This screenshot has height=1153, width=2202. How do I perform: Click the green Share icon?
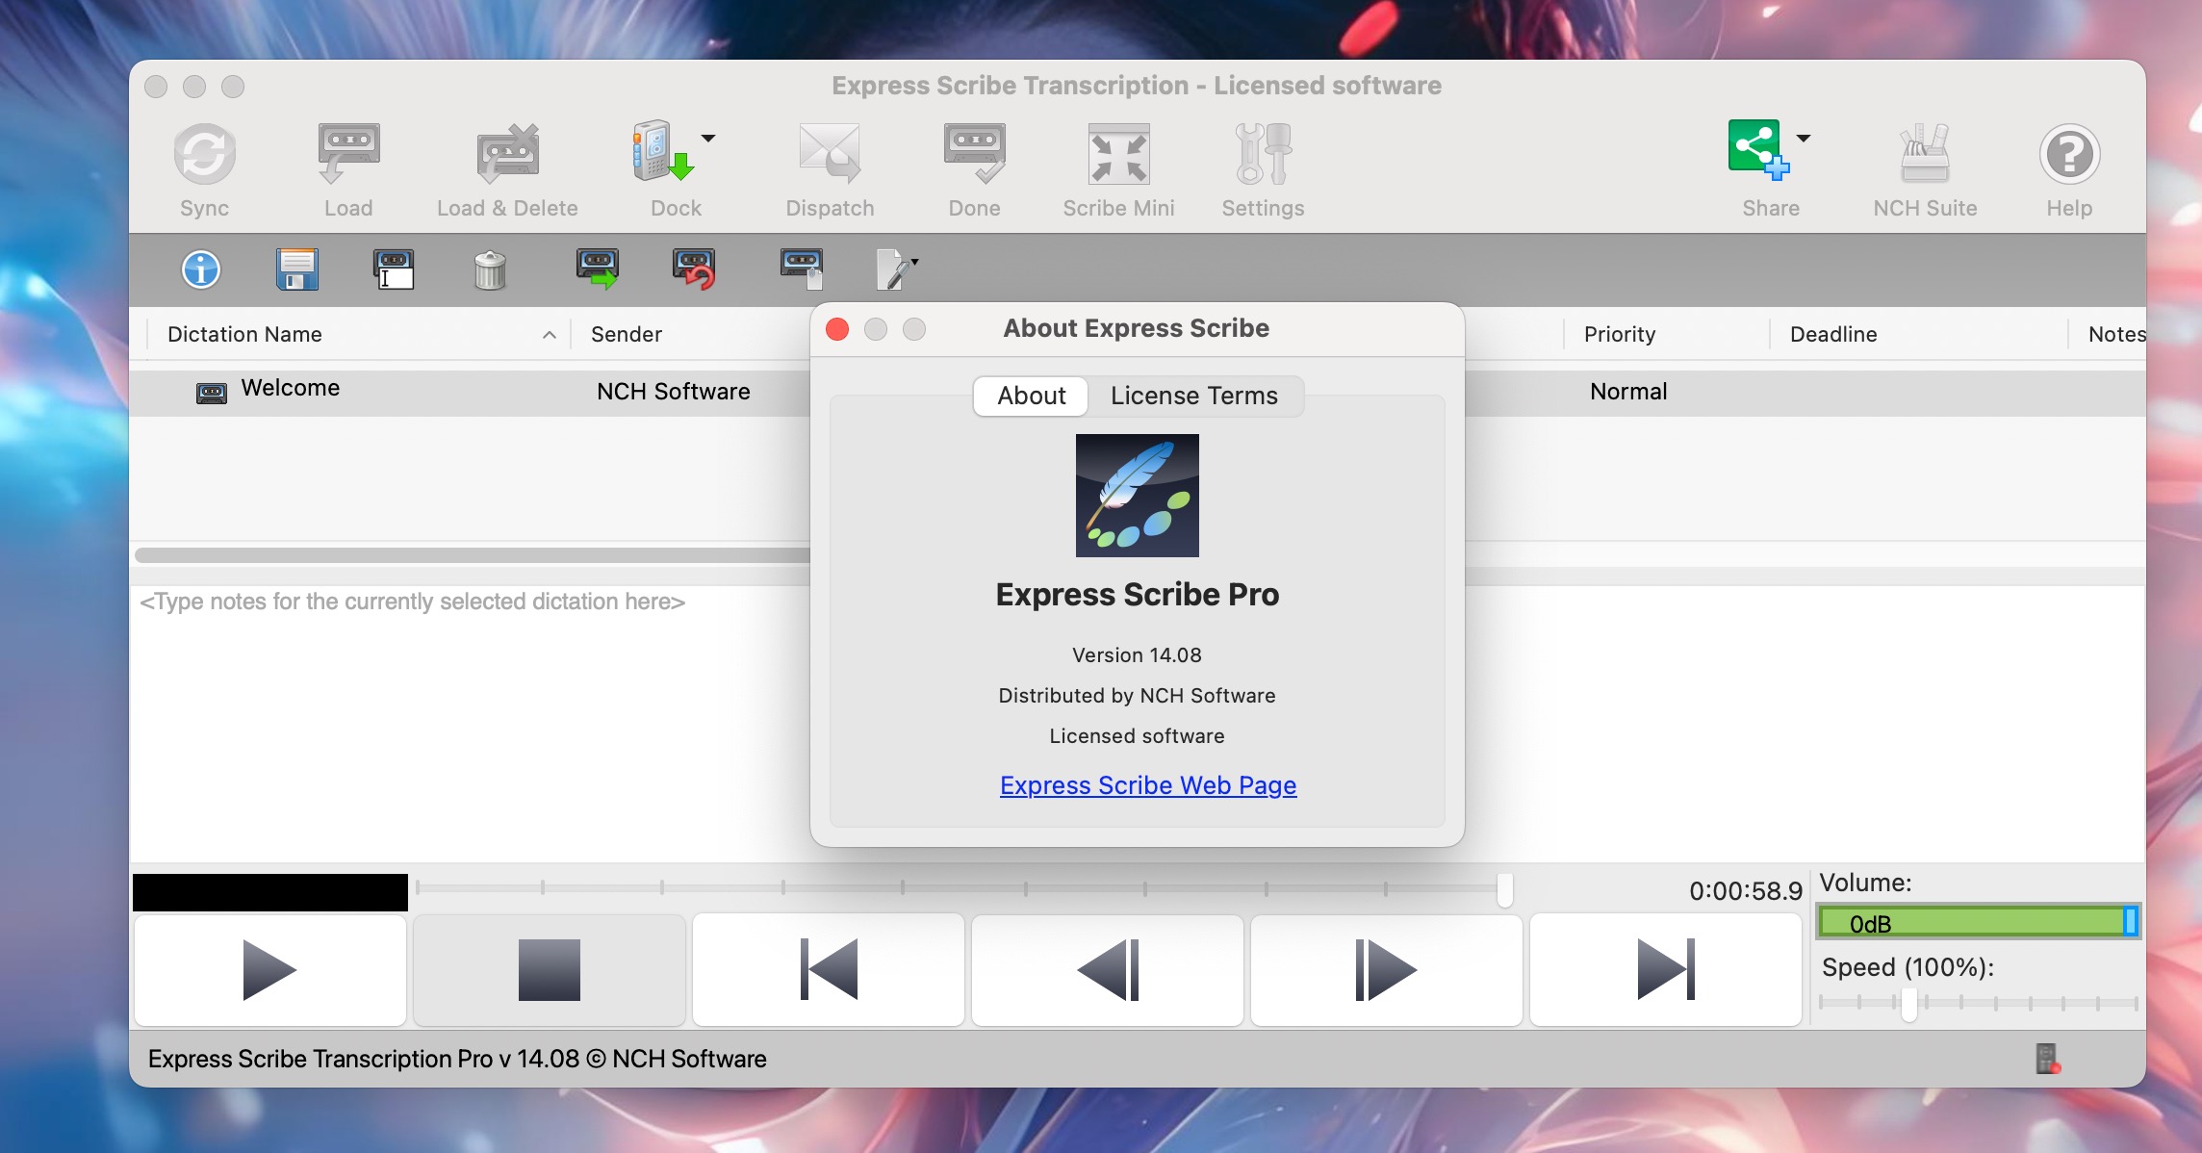pyautogui.click(x=1758, y=149)
